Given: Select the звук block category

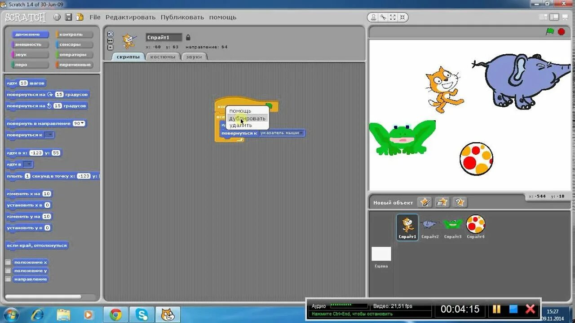Looking at the screenshot, I should 30,55.
